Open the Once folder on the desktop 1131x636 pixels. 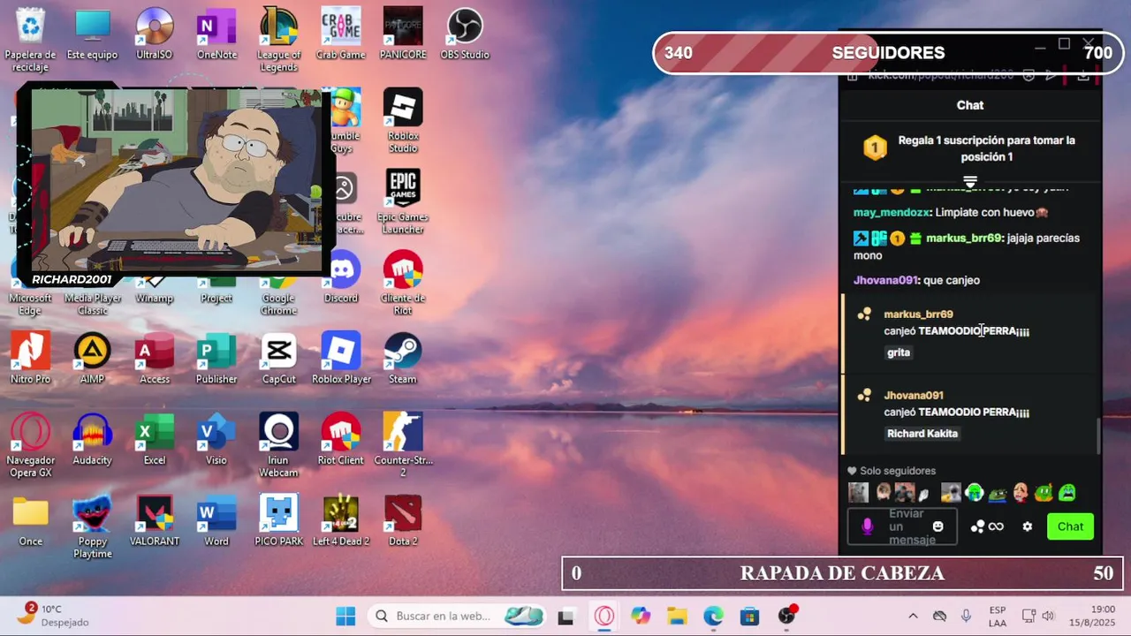click(31, 521)
